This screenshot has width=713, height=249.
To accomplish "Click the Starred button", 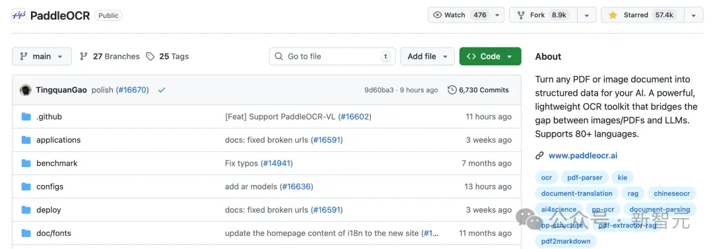I will pyautogui.click(x=642, y=15).
